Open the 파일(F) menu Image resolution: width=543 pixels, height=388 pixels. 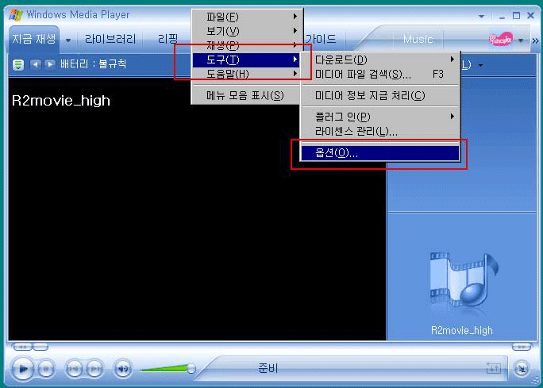click(x=247, y=17)
